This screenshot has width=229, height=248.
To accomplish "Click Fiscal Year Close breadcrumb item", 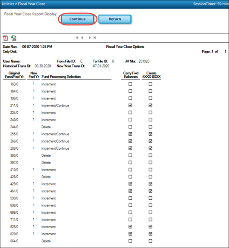I will (x=34, y=3).
